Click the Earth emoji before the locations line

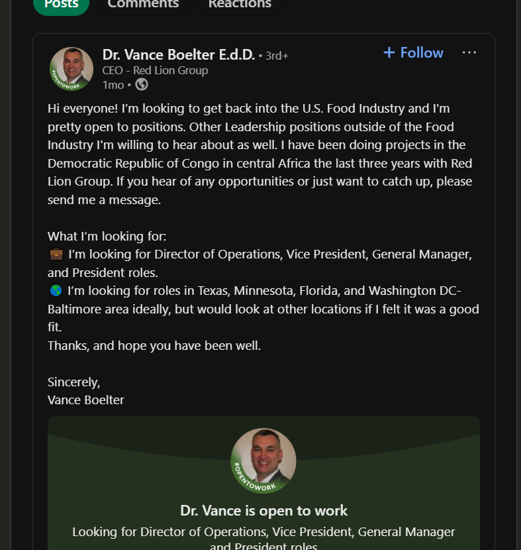click(56, 291)
